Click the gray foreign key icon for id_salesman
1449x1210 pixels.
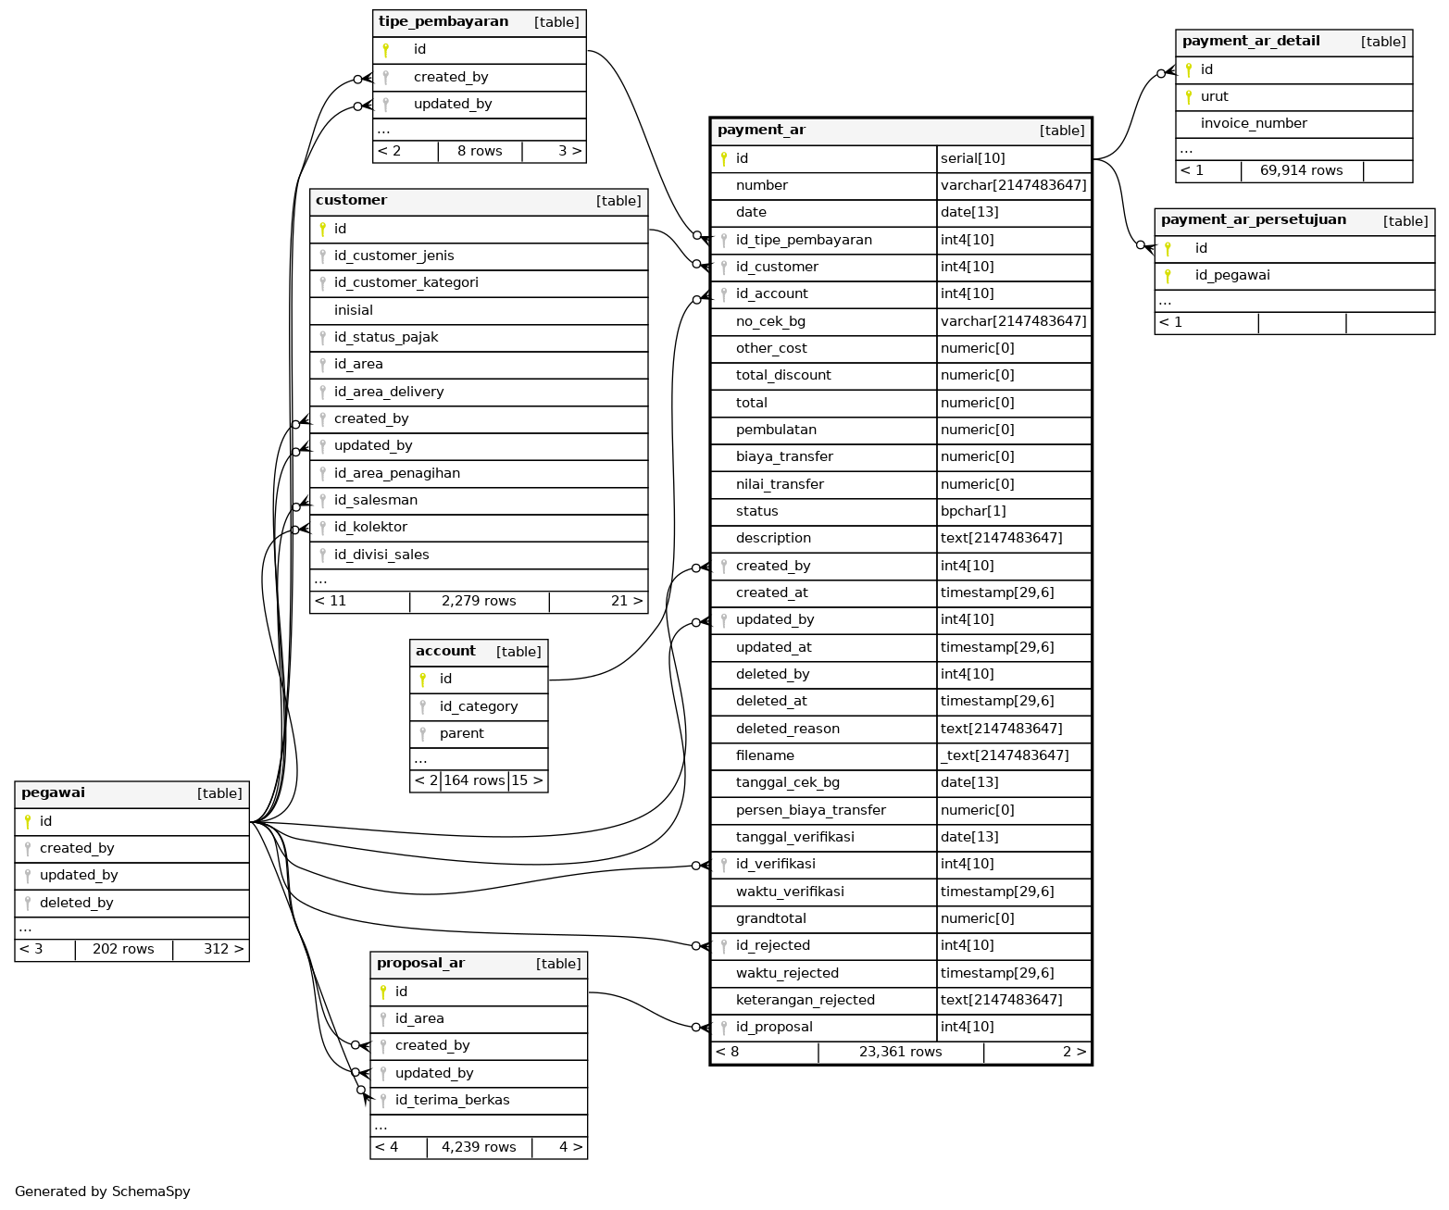(322, 501)
